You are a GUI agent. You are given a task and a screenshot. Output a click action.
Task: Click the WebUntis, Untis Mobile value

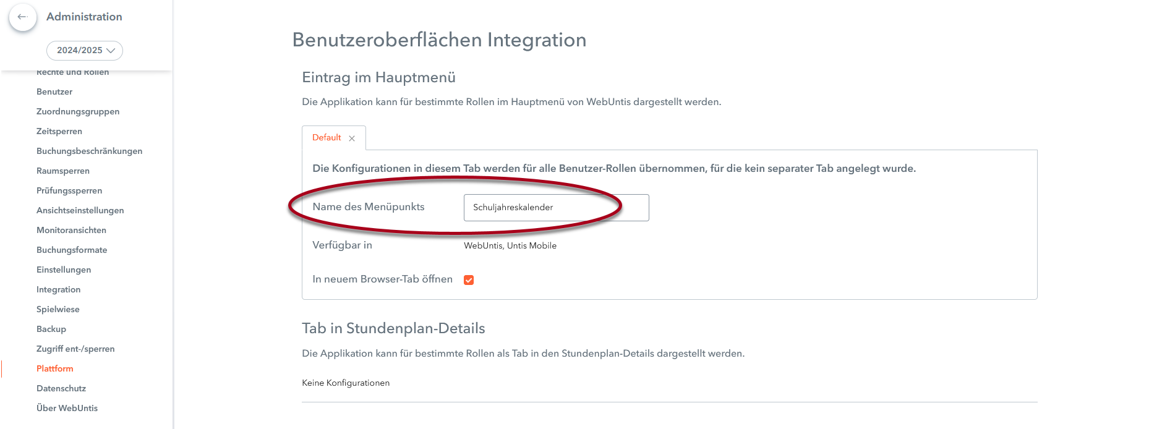510,245
